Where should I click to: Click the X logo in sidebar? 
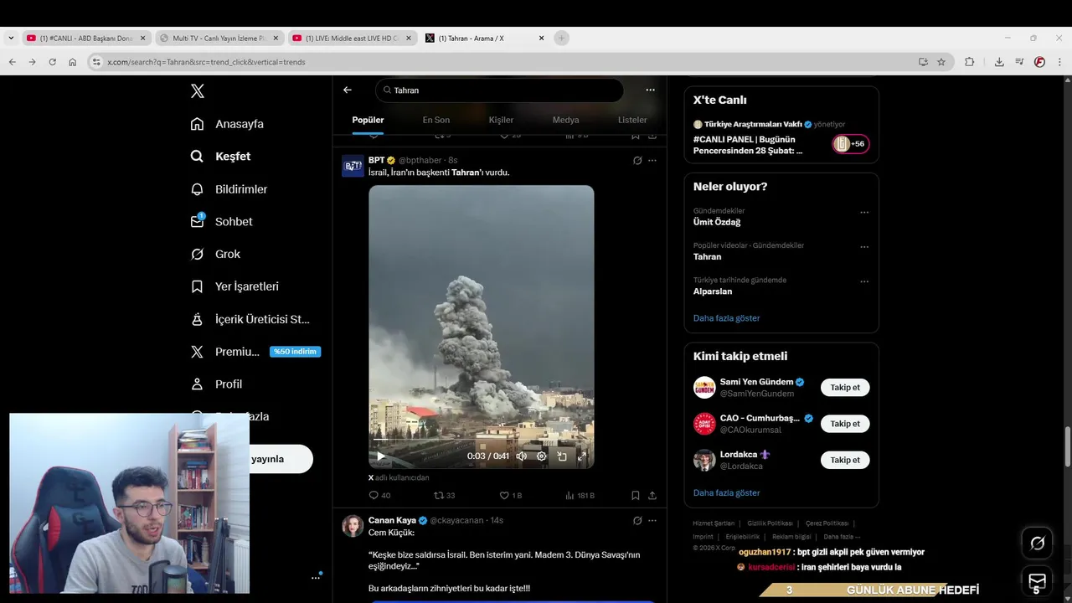point(198,91)
